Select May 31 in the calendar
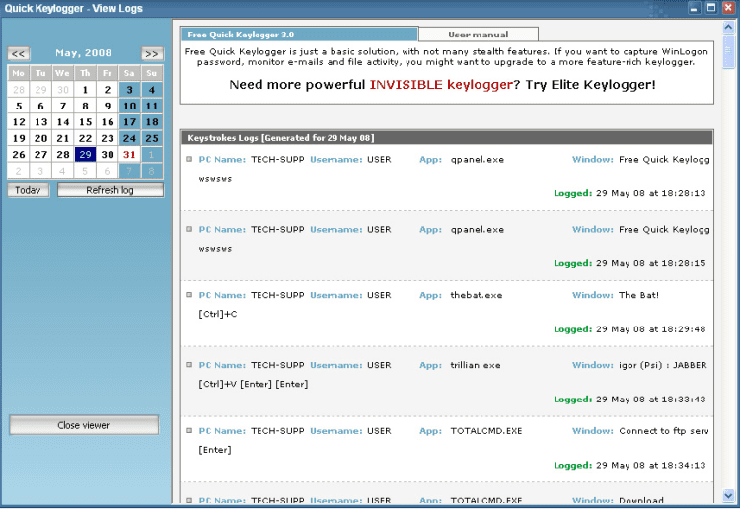Screen dimensions: 740x509 [129, 154]
